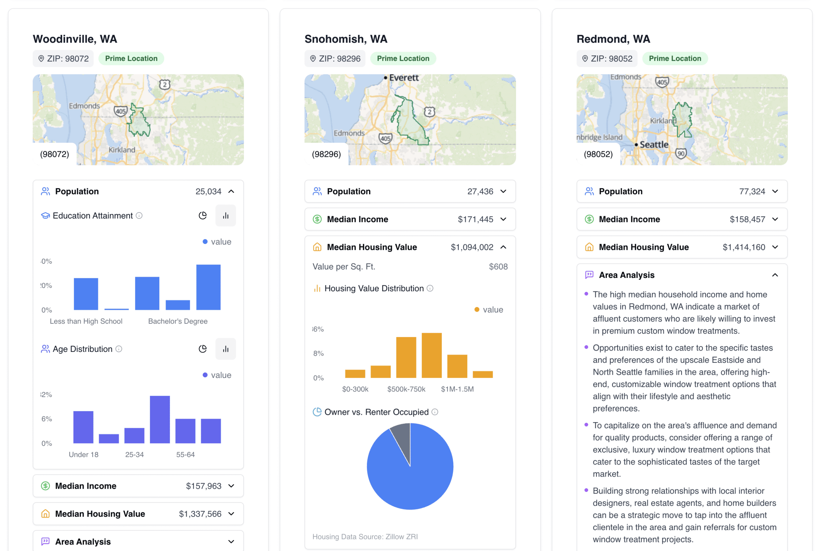Click the tallest Age Distribution bar
Screen dimensions: 826x551
(160, 420)
